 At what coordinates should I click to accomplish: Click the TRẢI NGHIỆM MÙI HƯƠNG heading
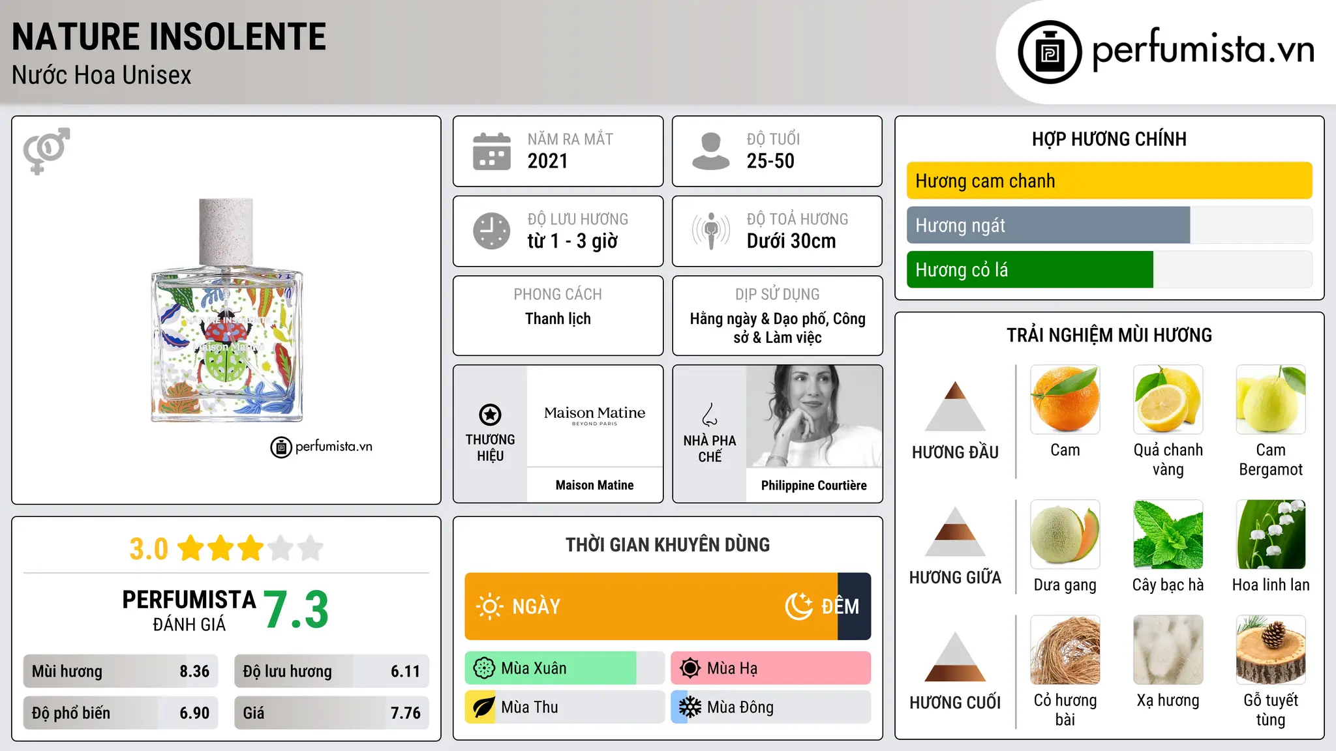click(x=1109, y=335)
